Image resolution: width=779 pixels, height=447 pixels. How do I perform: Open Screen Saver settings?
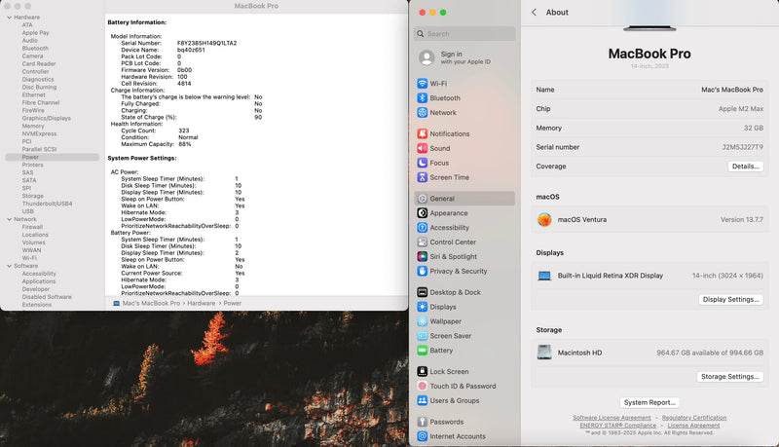tap(450, 336)
